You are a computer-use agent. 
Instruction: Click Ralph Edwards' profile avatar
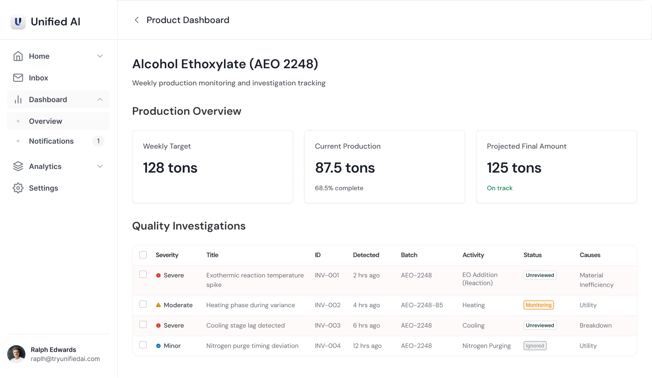click(17, 354)
